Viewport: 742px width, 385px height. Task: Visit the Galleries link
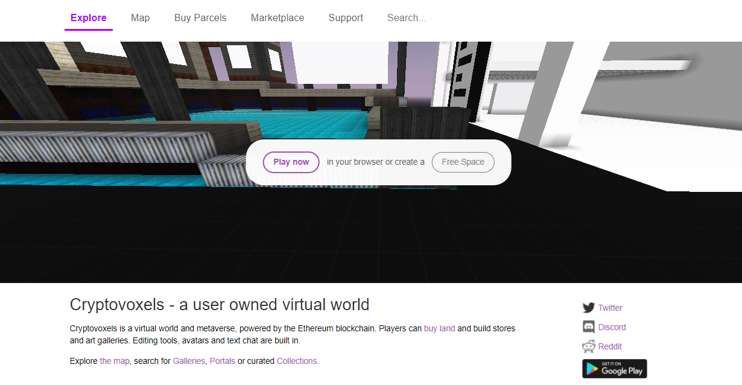point(189,361)
